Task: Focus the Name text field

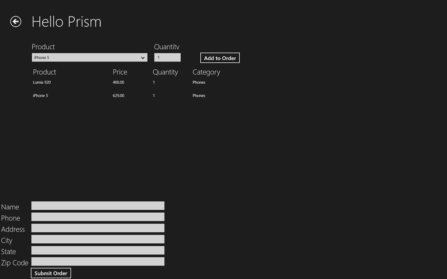Action: (x=98, y=206)
